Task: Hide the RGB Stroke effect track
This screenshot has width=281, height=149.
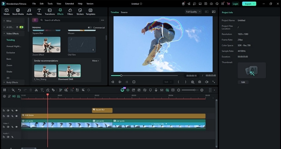Action: click(x=17, y=116)
